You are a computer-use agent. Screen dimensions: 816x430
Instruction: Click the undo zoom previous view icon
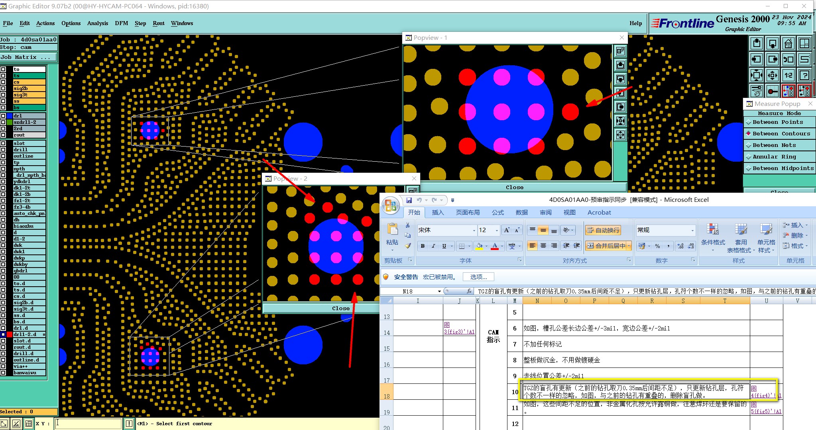pos(788,60)
